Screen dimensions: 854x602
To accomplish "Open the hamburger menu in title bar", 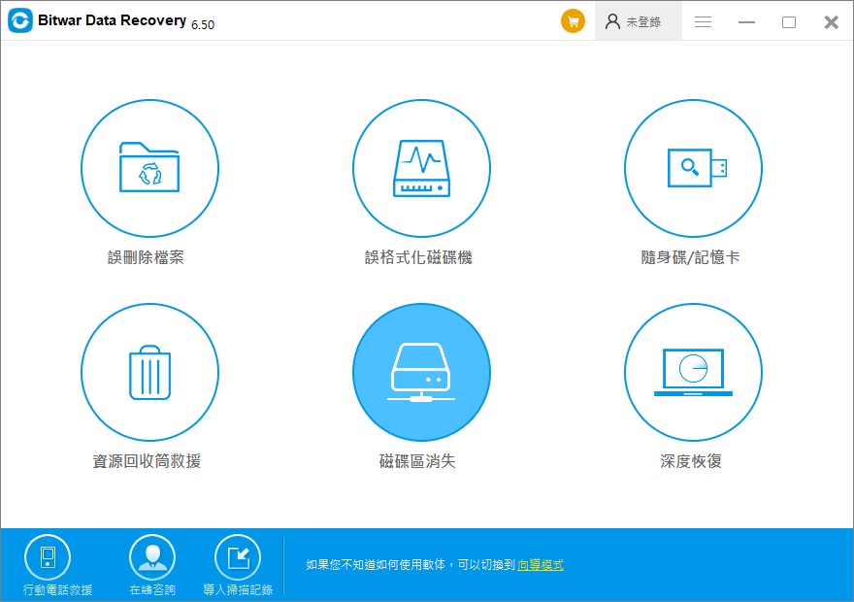I will pyautogui.click(x=704, y=21).
